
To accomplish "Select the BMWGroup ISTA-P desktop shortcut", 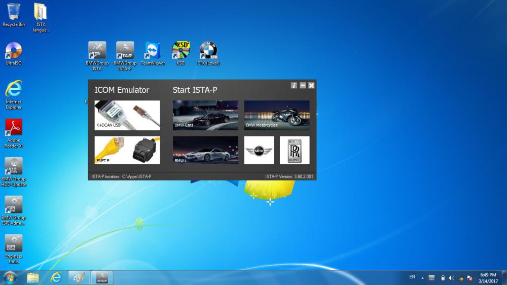I will tap(125, 56).
